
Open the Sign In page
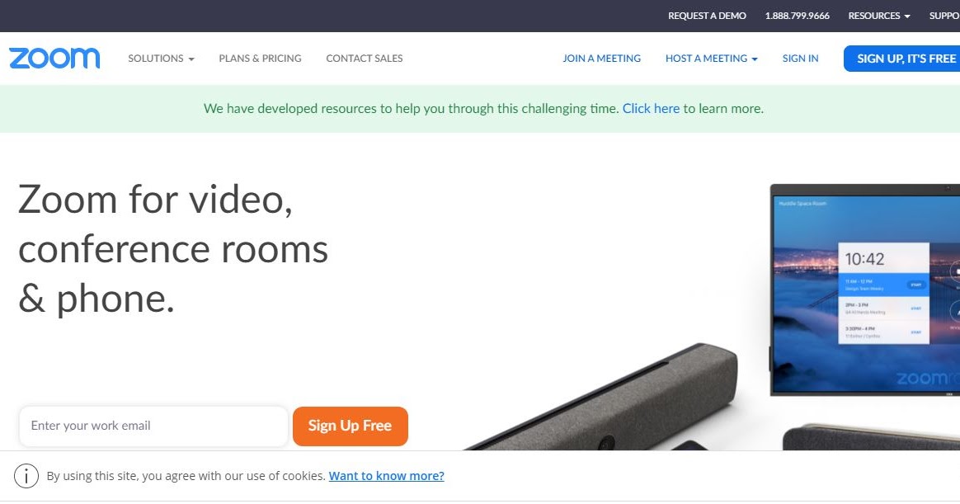(x=800, y=59)
